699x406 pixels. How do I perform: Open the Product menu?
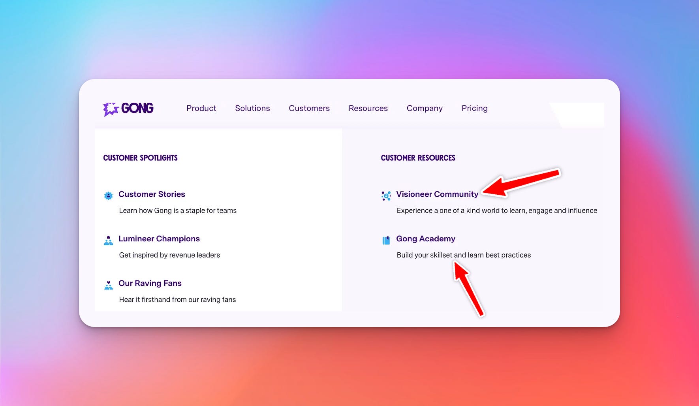tap(201, 108)
